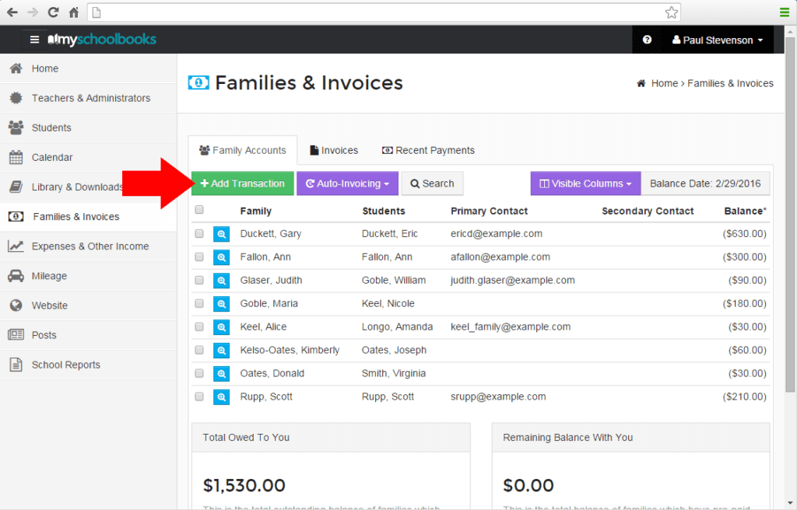The width and height of the screenshot is (797, 510).
Task: Click the Mileage car icon in sidebar
Action: pos(16,276)
